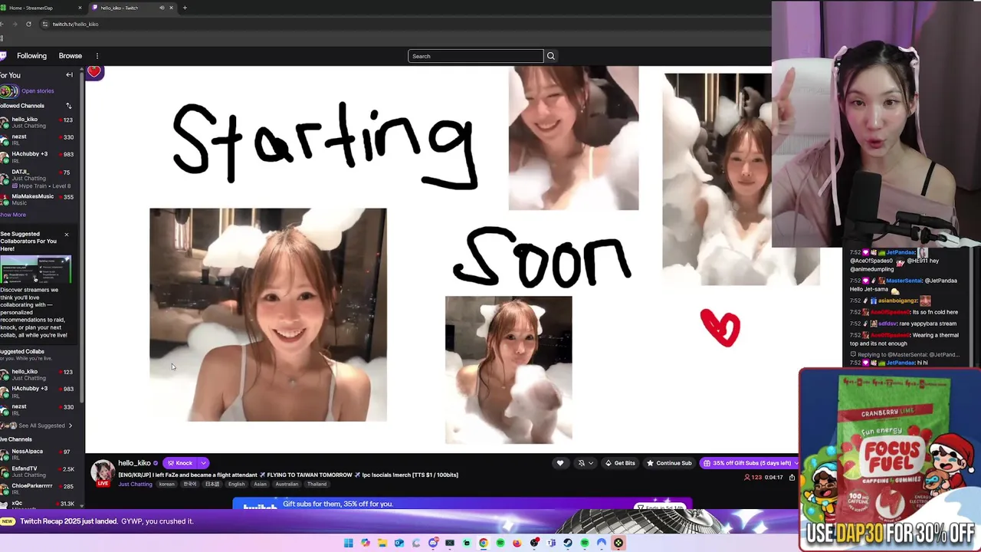The height and width of the screenshot is (552, 981).
Task: Click the Knock button
Action: click(180, 463)
